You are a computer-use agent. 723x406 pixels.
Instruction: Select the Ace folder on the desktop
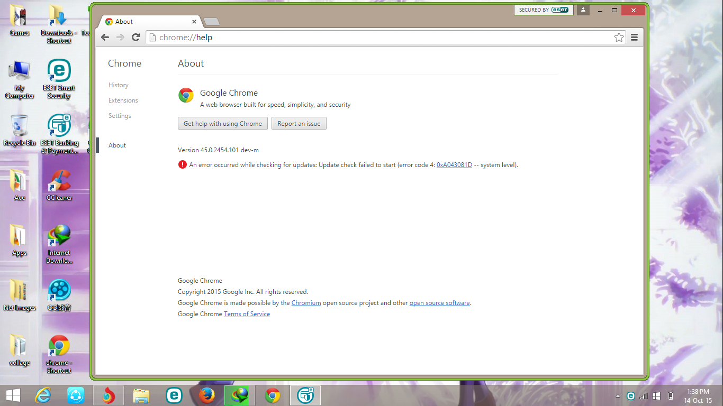20,185
